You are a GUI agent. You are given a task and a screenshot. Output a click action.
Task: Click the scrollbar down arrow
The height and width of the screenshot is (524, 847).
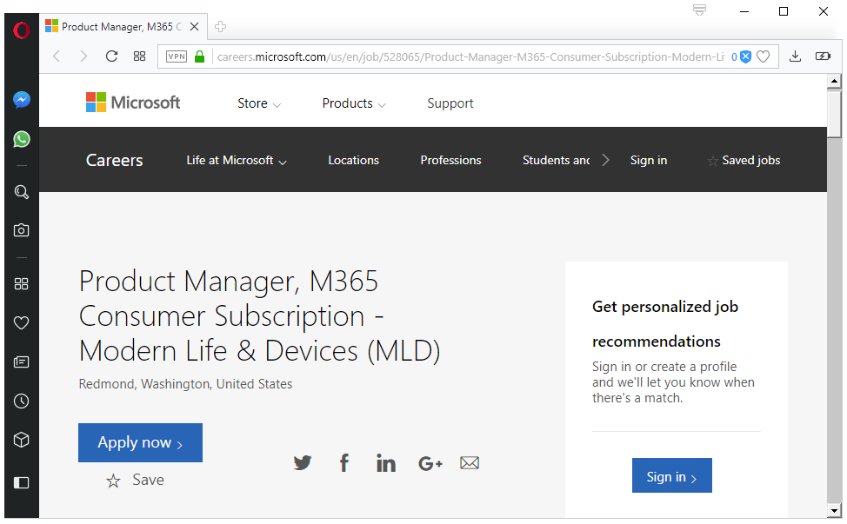835,510
